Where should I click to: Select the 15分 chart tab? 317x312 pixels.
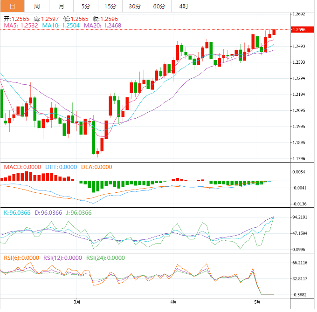pos(110,6)
